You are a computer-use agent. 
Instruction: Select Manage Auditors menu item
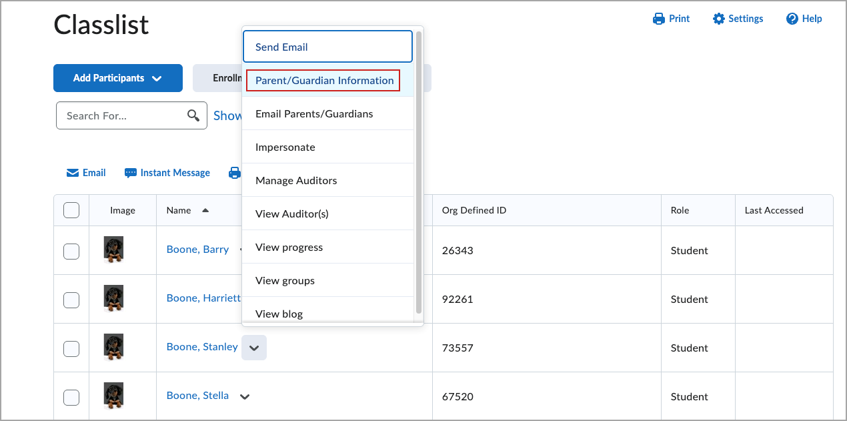tap(327, 181)
